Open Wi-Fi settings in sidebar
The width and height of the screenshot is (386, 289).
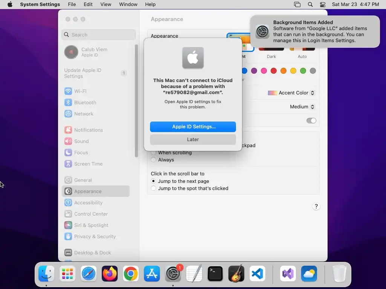pyautogui.click(x=96, y=91)
